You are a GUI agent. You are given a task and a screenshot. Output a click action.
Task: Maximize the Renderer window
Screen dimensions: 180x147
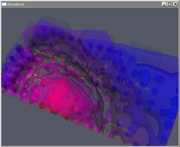point(170,4)
